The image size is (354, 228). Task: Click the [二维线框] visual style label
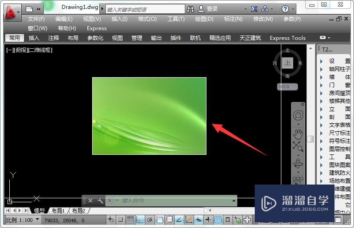pos(40,50)
